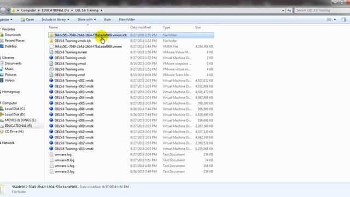The image size is (350, 197).
Task: Sort by the Name column header
Action: click(x=54, y=27)
